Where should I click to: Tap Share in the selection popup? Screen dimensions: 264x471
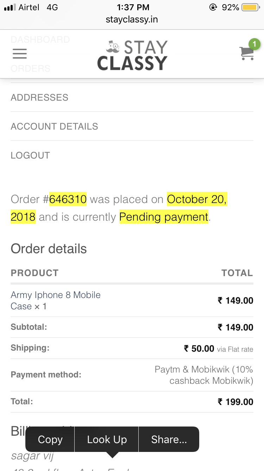(169, 440)
